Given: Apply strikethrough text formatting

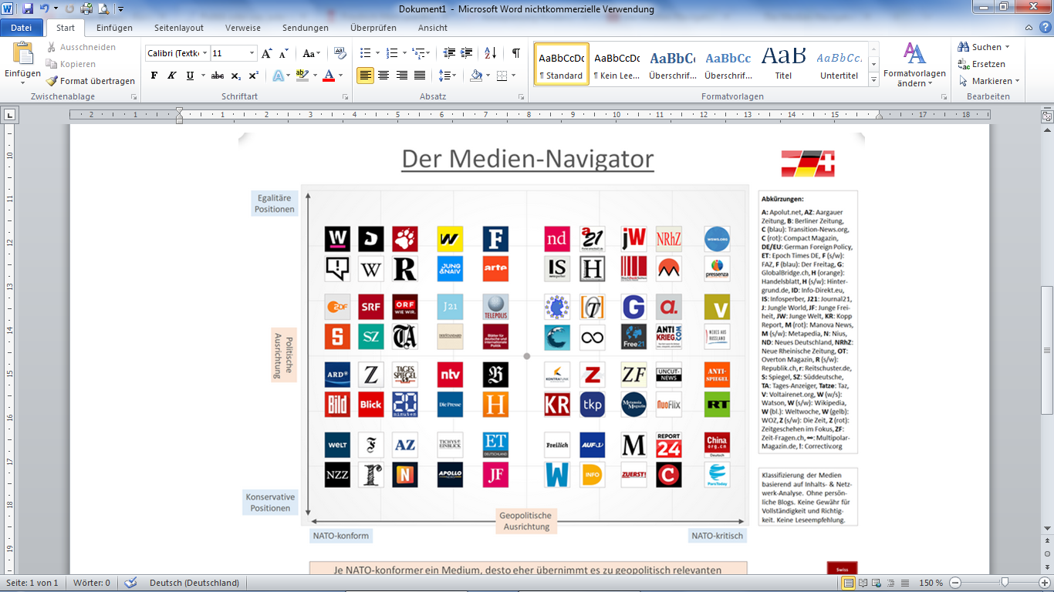Looking at the screenshot, I should tap(218, 76).
